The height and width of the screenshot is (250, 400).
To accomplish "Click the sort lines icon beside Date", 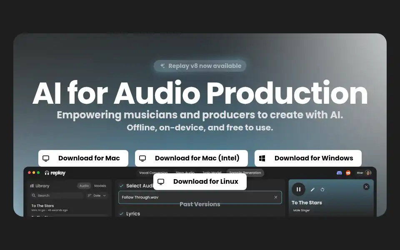I will (x=90, y=195).
